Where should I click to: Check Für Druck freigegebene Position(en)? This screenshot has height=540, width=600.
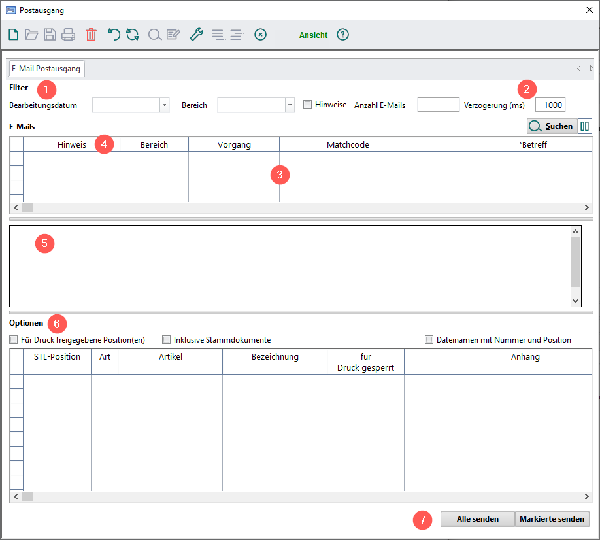pos(14,340)
